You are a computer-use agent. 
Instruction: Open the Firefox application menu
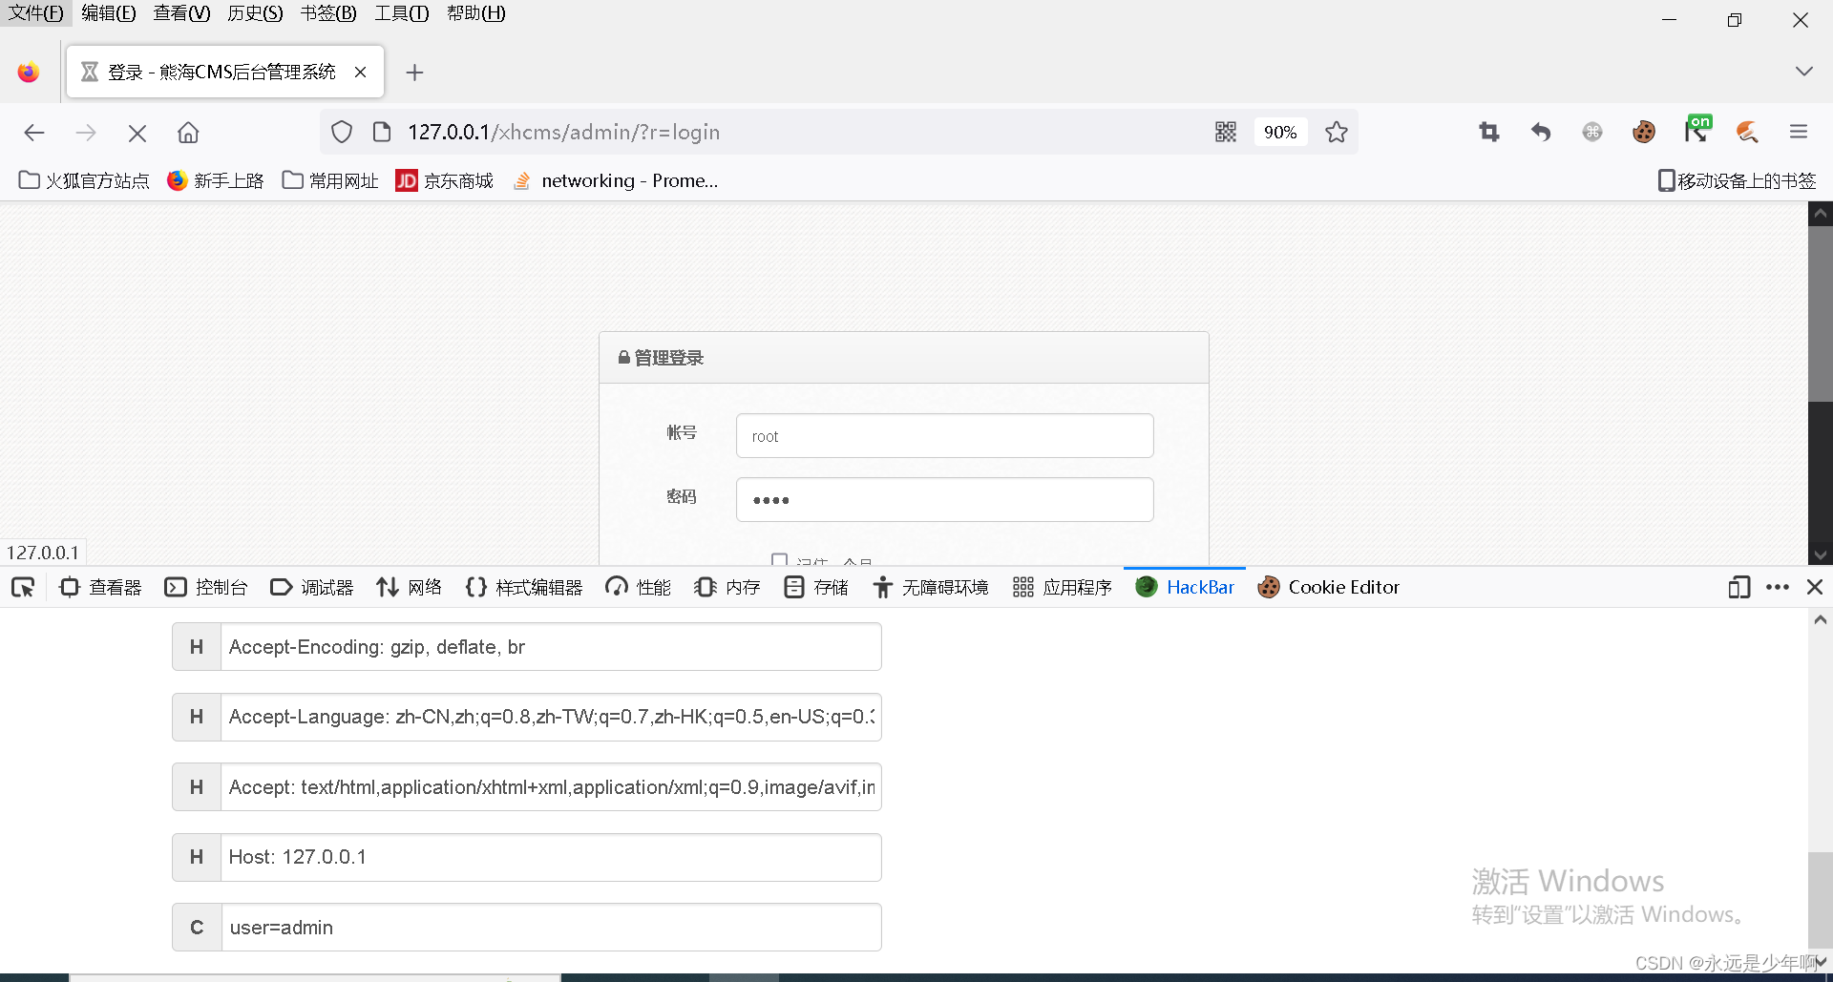[1799, 132]
